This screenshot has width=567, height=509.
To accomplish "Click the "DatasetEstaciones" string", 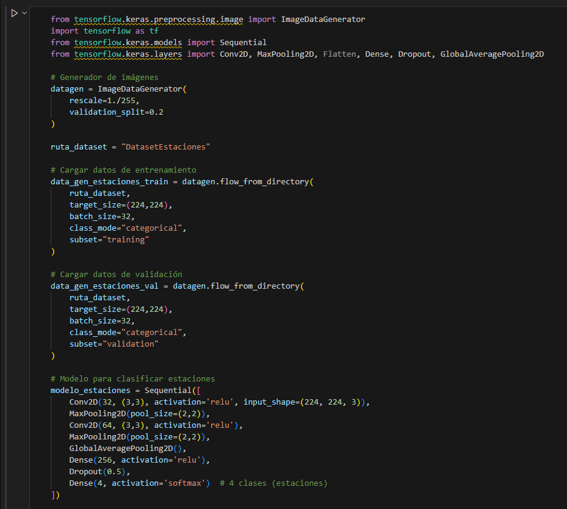I will tap(165, 146).
